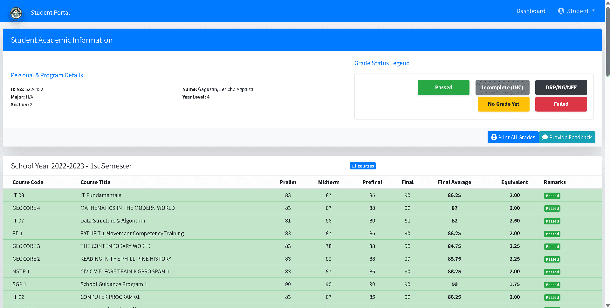Click the red Failed legend badge
610x308 pixels.
click(561, 104)
